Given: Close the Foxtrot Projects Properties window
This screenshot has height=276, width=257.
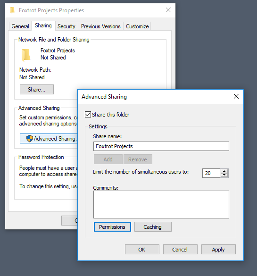Looking at the screenshot, I should 168,10.
